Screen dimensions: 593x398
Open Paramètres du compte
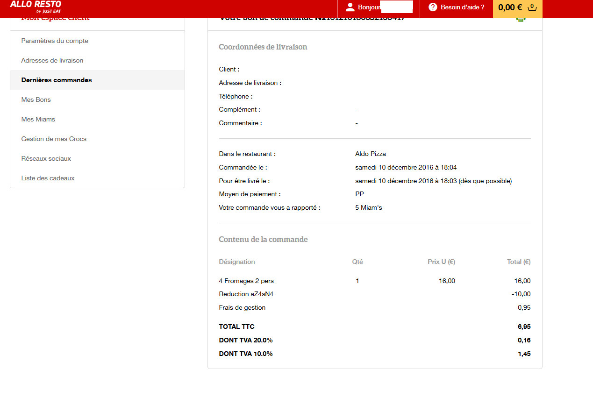[x=55, y=41]
